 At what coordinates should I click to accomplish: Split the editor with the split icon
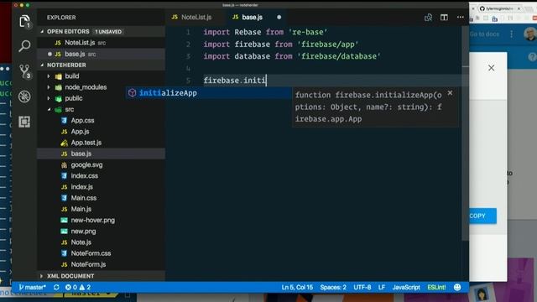(444, 17)
